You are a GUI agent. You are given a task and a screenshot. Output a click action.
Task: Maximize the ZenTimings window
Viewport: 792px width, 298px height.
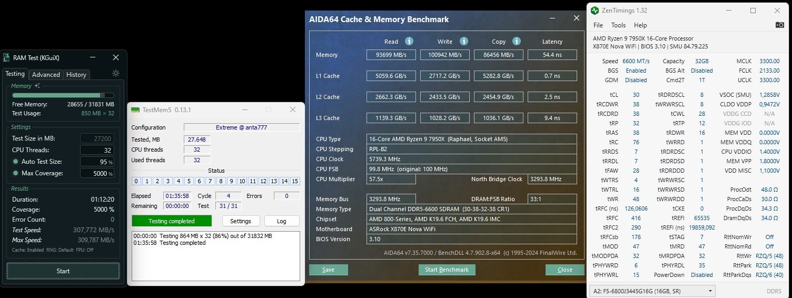[753, 11]
